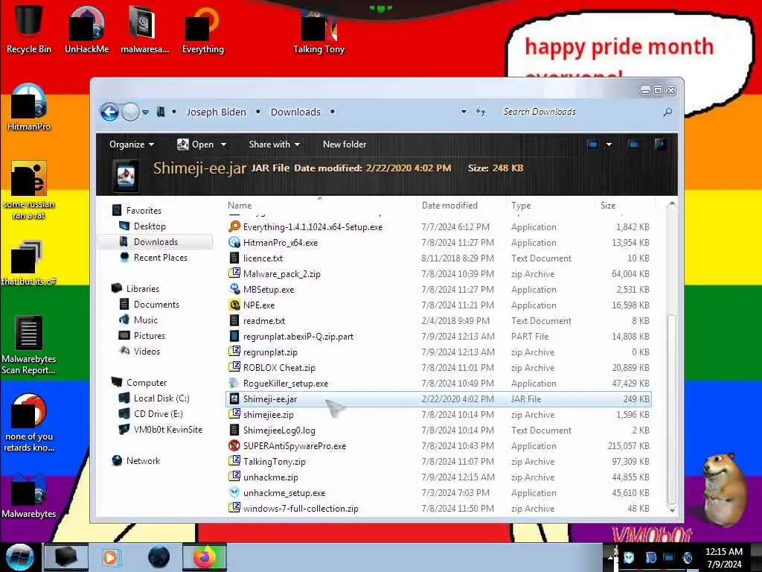Open the malwaresa... desktop icon
This screenshot has width=762, height=572.
pos(144,28)
